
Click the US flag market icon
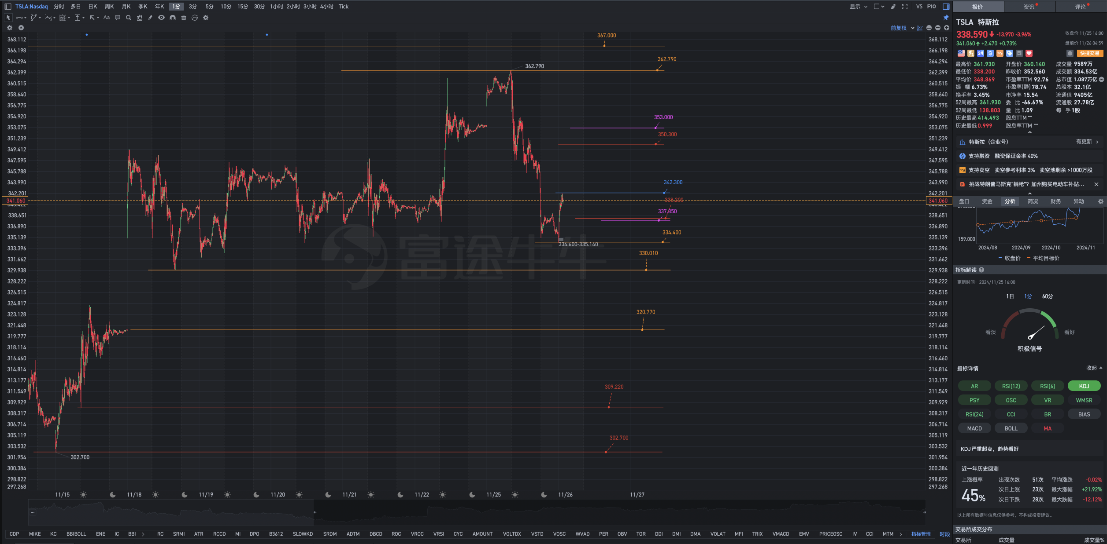[x=961, y=53]
